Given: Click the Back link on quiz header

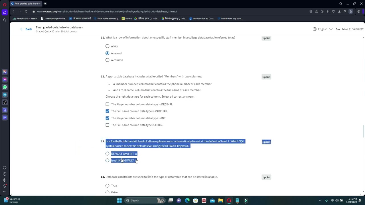Looking at the screenshot, I should (x=26, y=29).
